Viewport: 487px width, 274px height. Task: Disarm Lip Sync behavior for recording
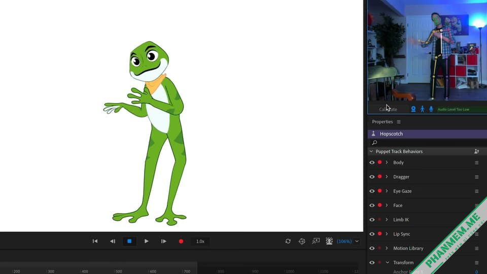point(379,233)
